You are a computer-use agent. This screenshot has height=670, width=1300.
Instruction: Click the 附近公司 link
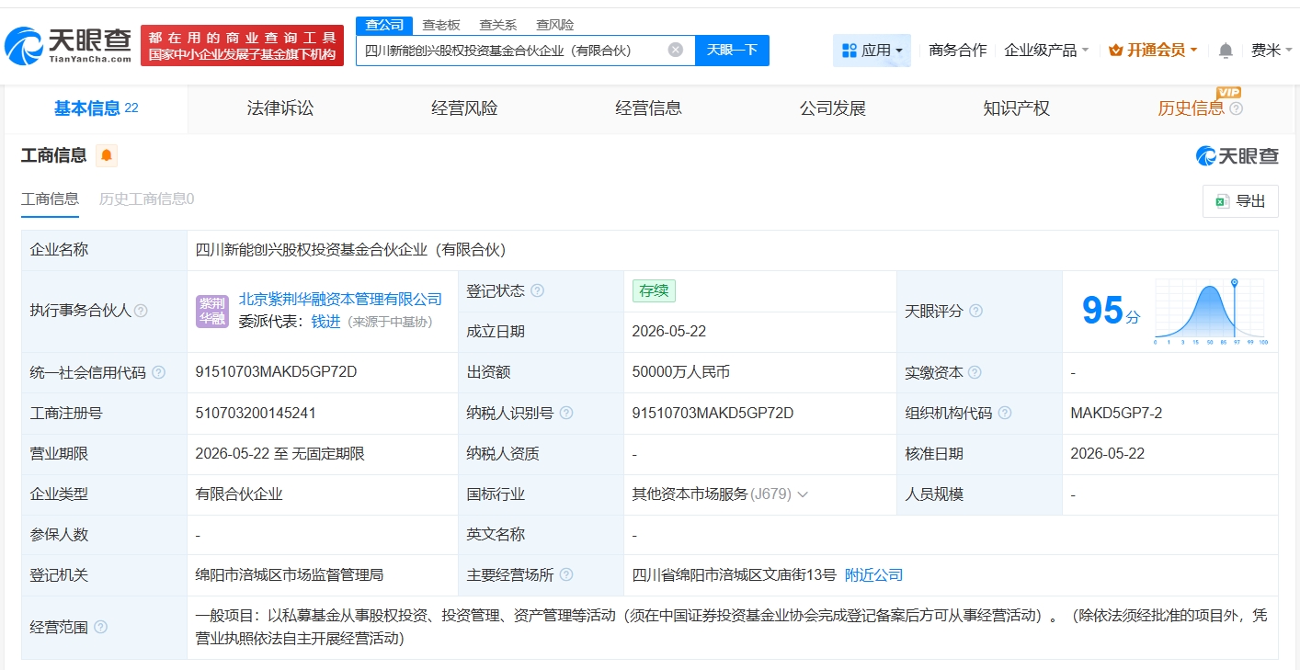873,575
